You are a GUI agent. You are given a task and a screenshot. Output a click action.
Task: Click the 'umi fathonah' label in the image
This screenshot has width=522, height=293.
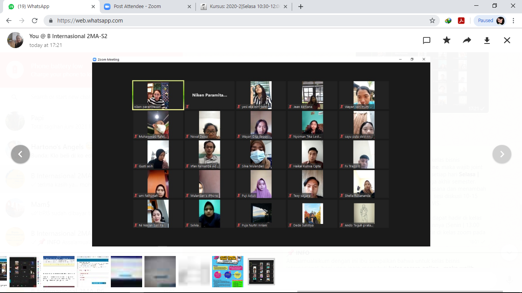148,196
